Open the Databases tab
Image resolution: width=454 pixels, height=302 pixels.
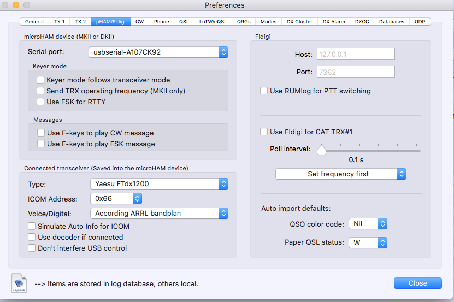tap(392, 22)
